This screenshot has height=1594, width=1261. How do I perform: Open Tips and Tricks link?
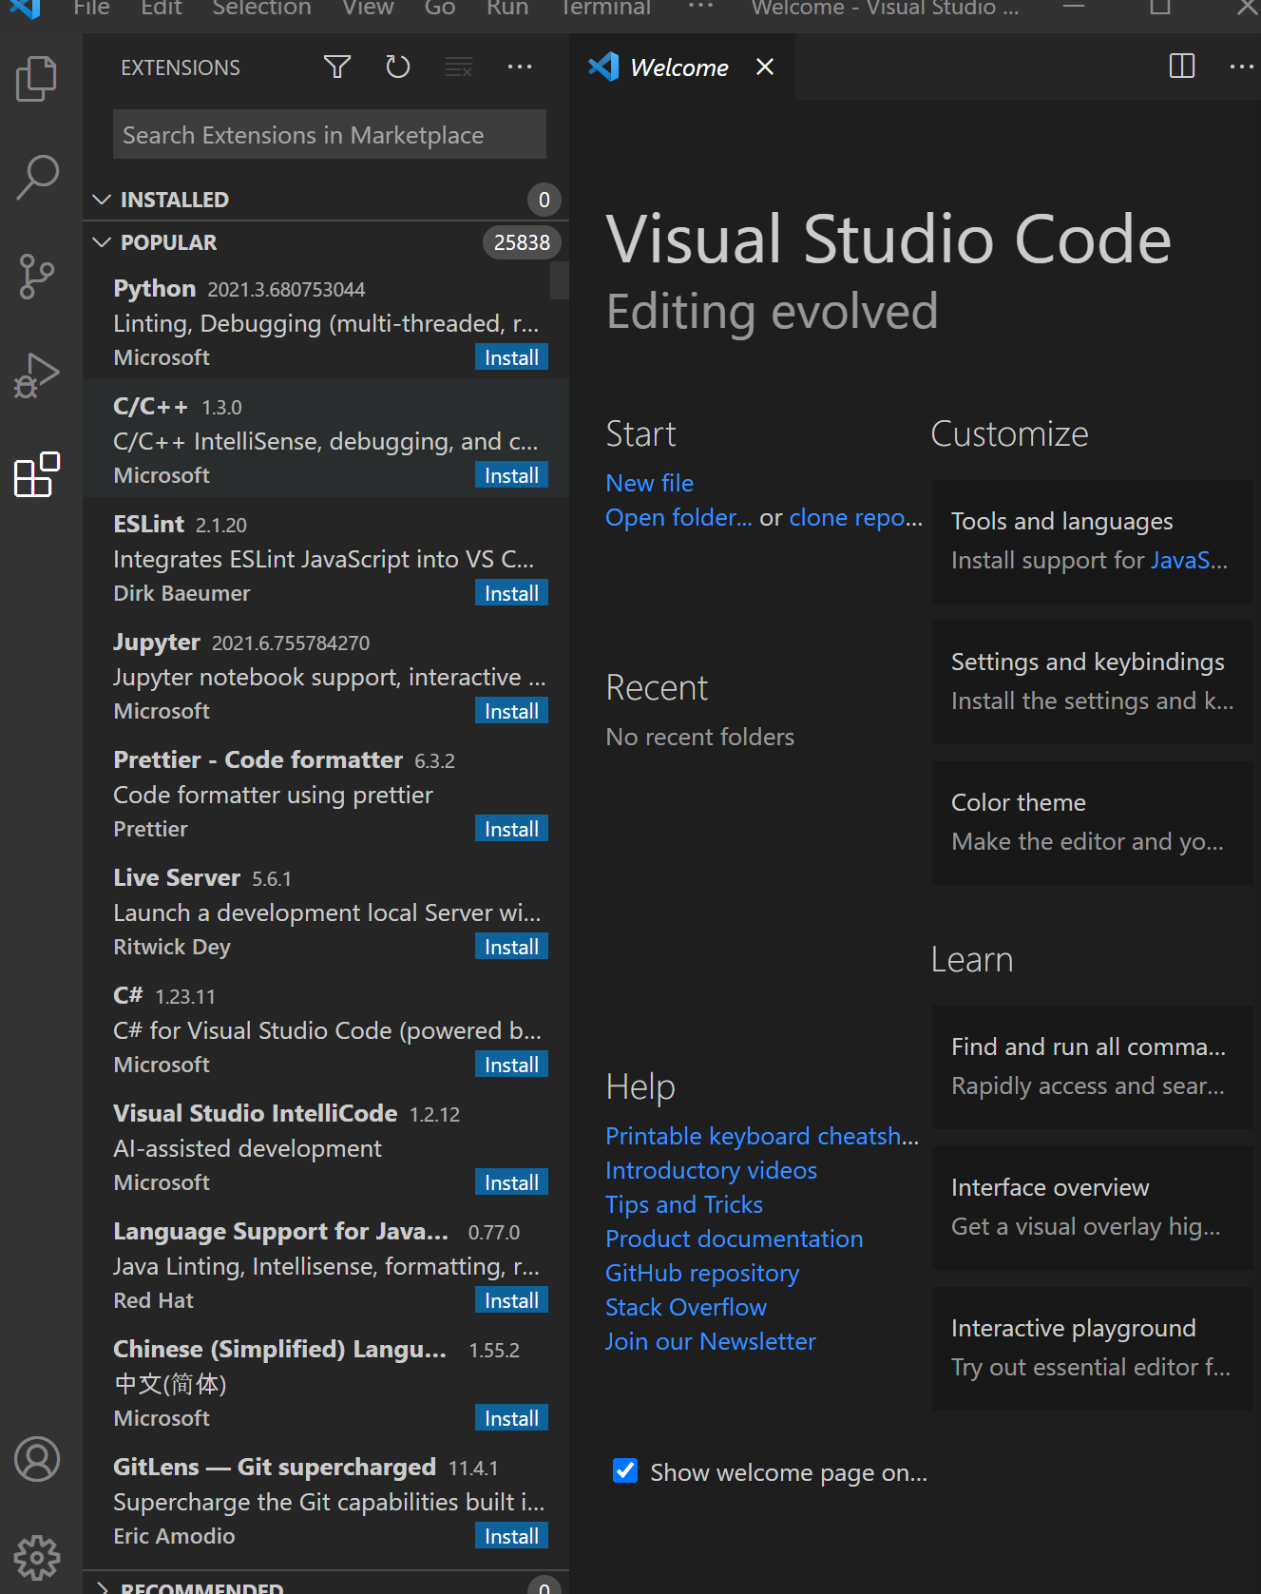(684, 1204)
